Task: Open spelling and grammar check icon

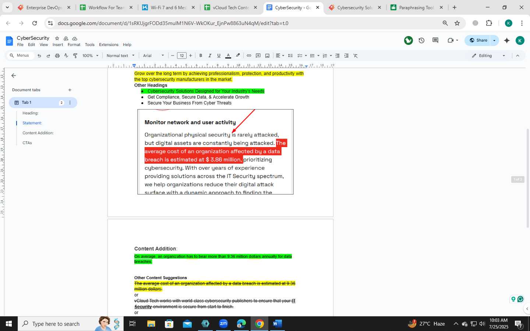Action: (x=66, y=56)
